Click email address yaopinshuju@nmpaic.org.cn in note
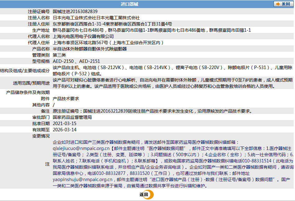The image size is (295, 201). (82, 180)
